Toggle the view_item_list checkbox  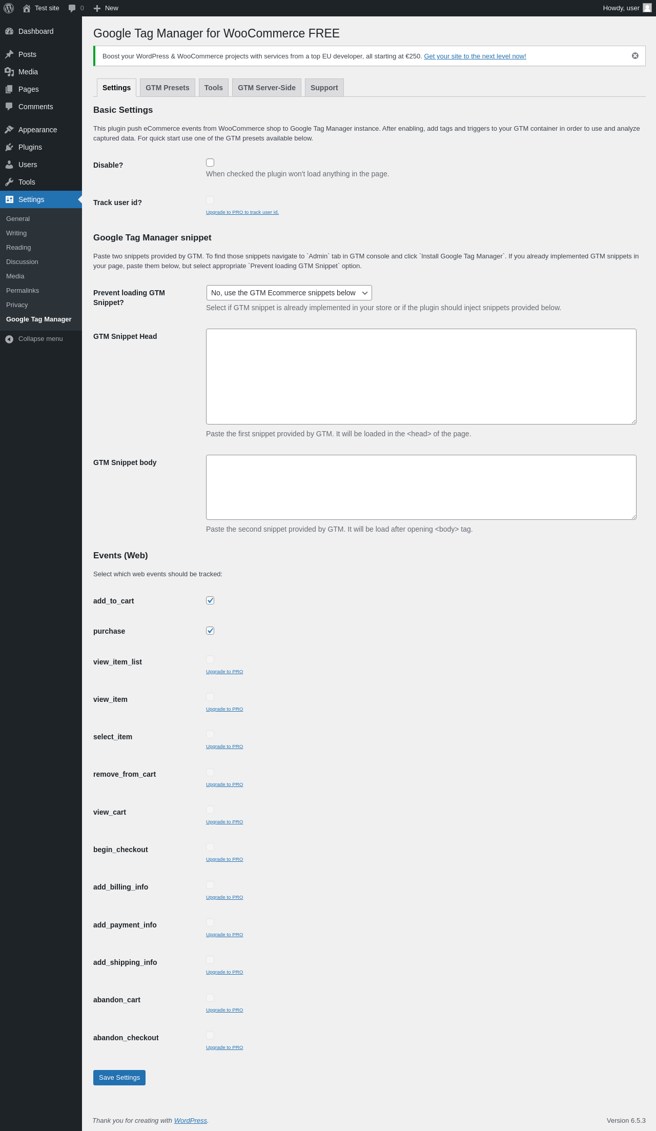[210, 659]
